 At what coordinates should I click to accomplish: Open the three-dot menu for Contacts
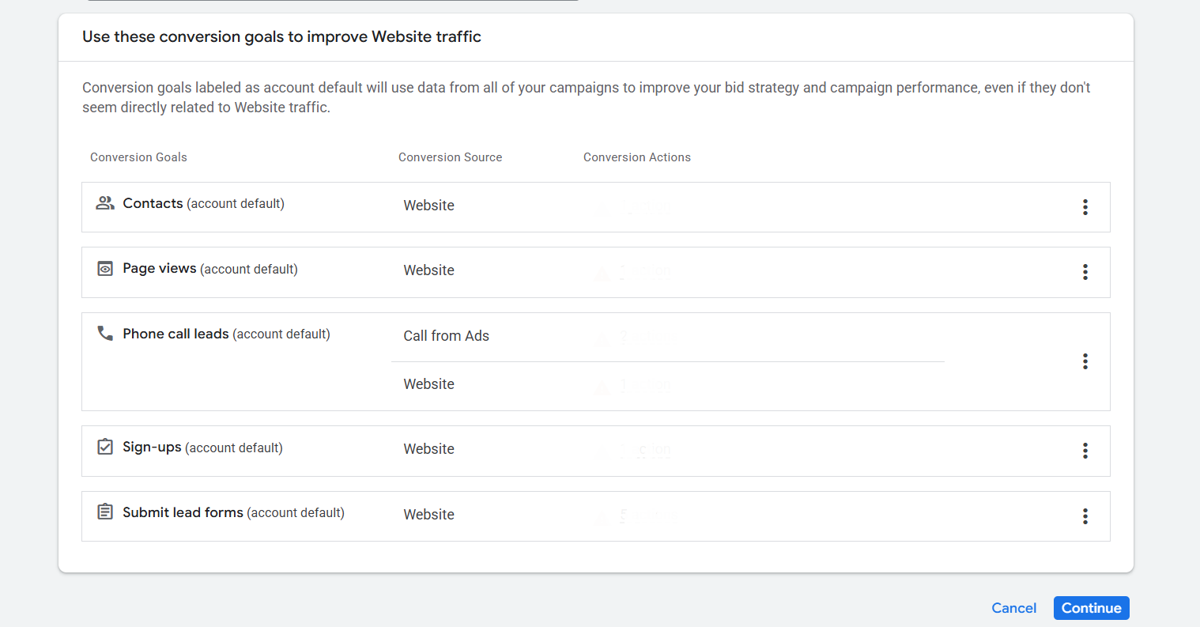pyautogui.click(x=1085, y=207)
